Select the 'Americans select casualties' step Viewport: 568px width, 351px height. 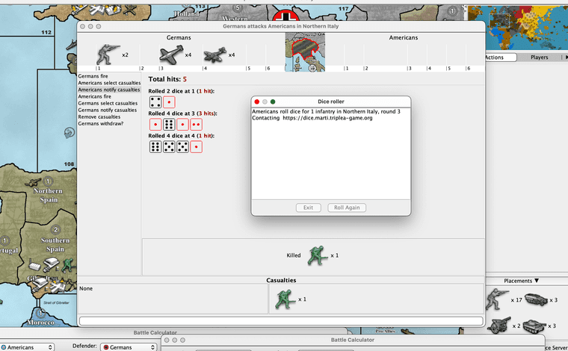pos(109,83)
